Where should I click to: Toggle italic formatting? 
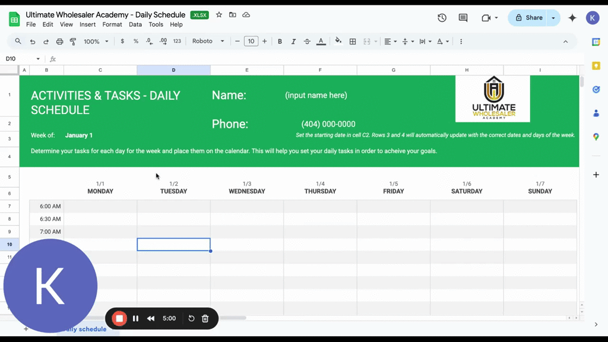[x=293, y=42]
